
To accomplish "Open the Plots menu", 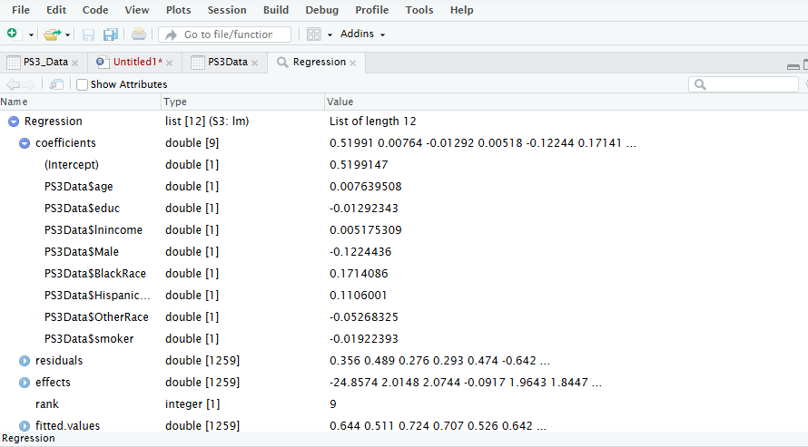I will pos(178,10).
